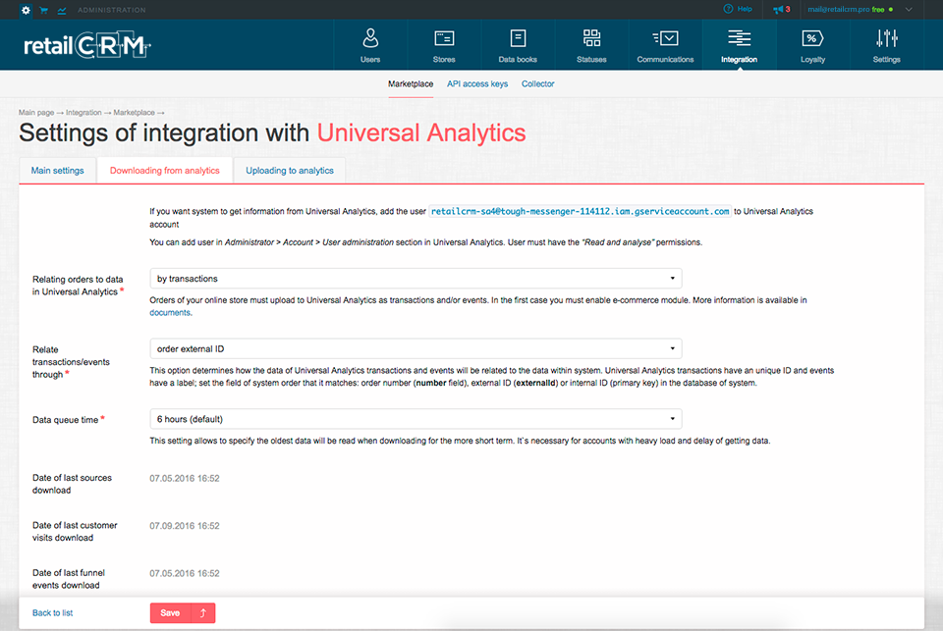Open the Statuses section
Viewport: 943px width, 631px height.
(591, 46)
